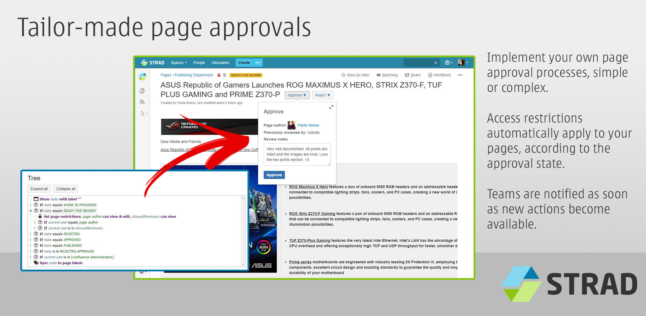The height and width of the screenshot is (316, 646).
Task: Open the Reject dropdown
Action: coord(323,95)
